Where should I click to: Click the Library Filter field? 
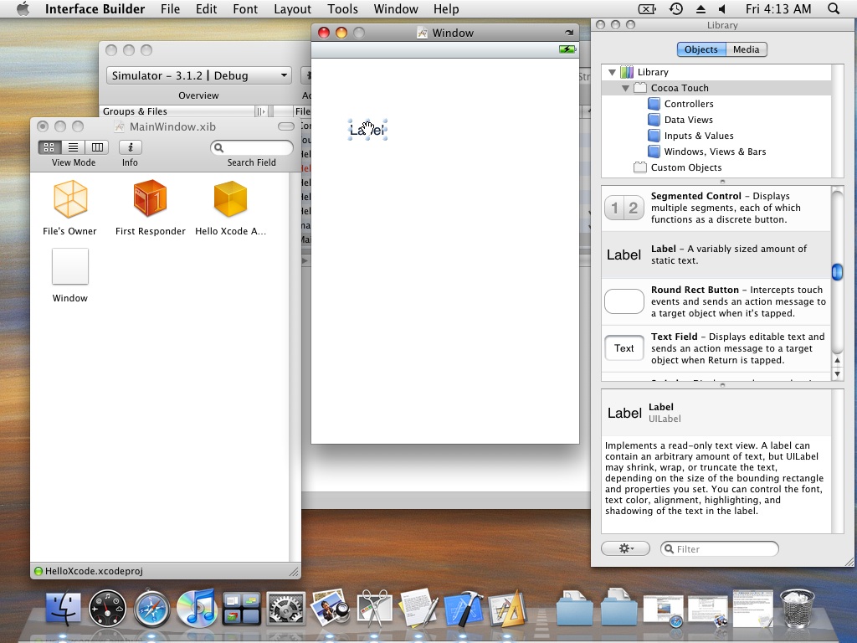[x=719, y=549]
